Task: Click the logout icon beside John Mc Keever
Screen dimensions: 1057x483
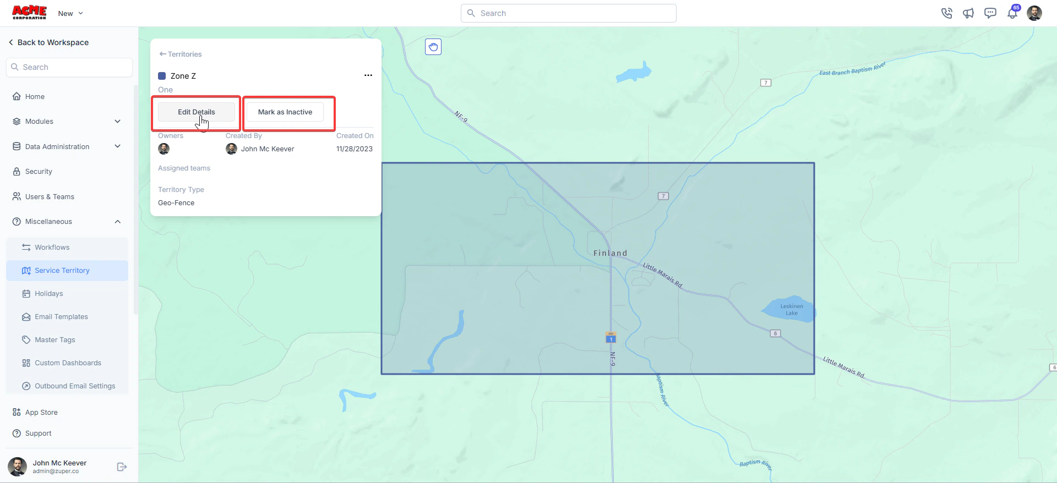Action: point(122,466)
